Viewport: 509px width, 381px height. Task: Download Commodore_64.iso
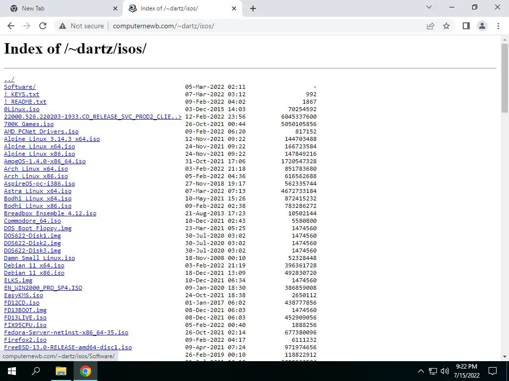(x=32, y=221)
